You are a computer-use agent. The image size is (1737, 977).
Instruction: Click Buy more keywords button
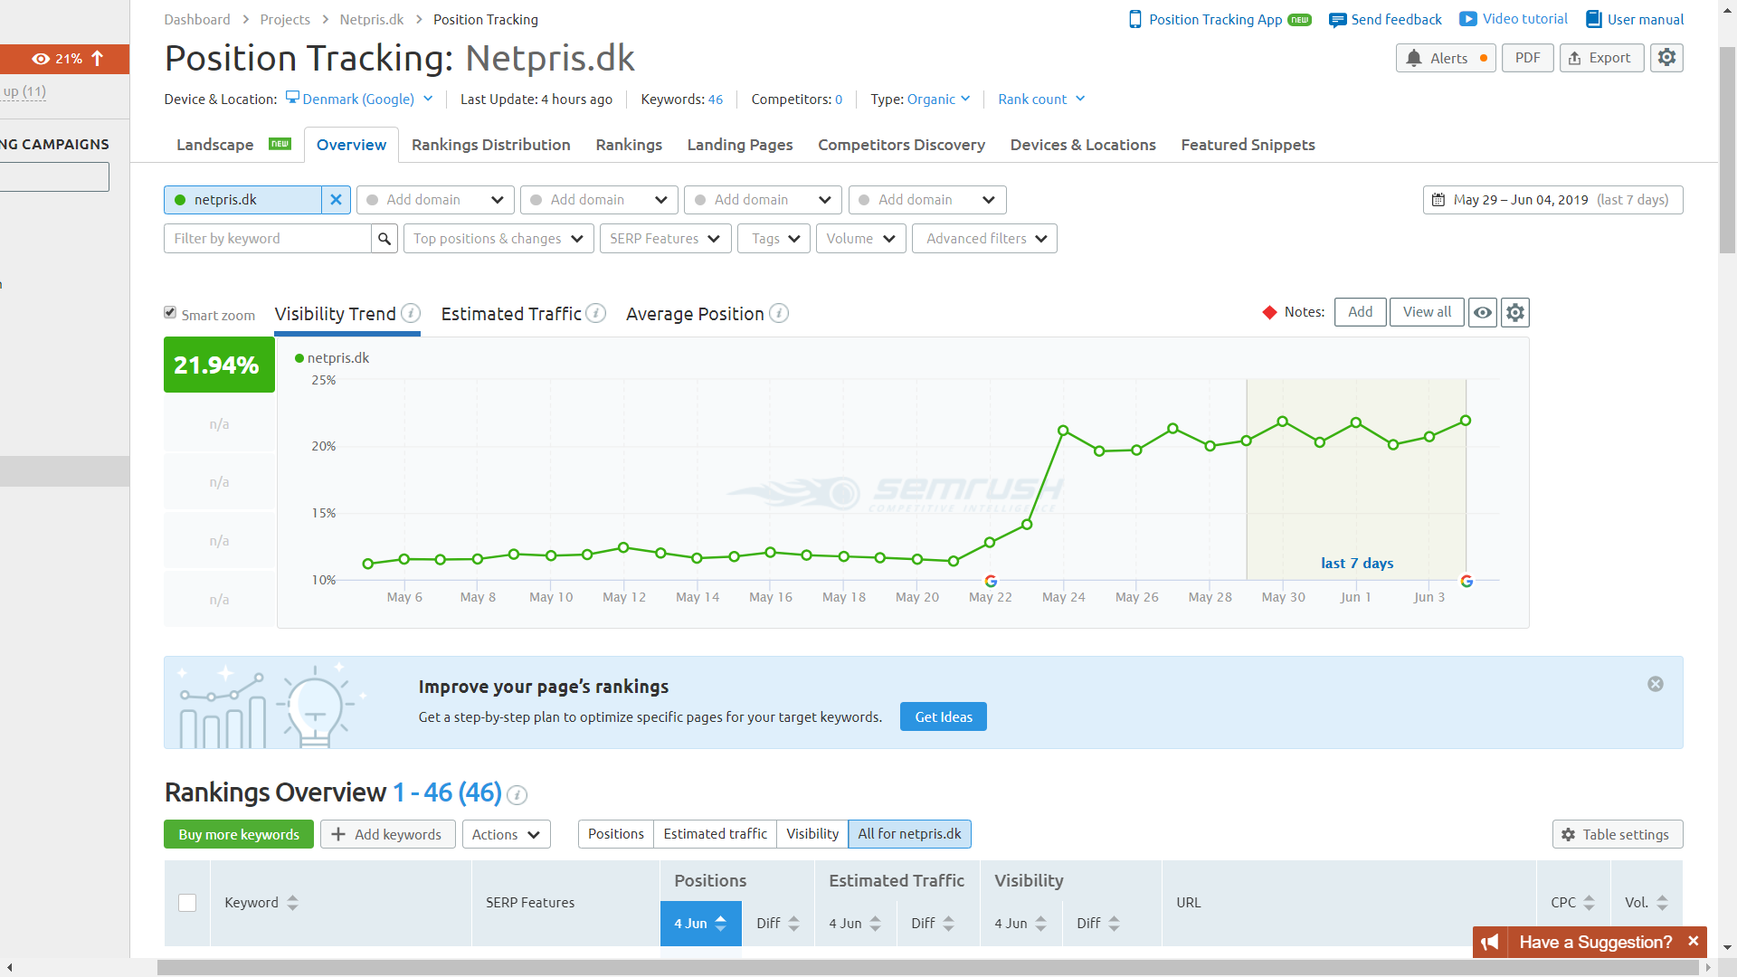[239, 834]
